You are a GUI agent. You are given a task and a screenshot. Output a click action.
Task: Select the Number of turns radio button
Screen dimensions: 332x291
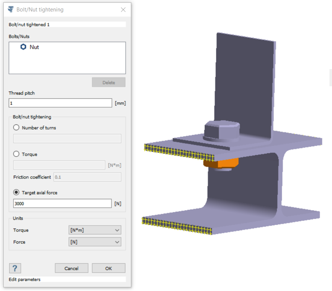(17, 128)
